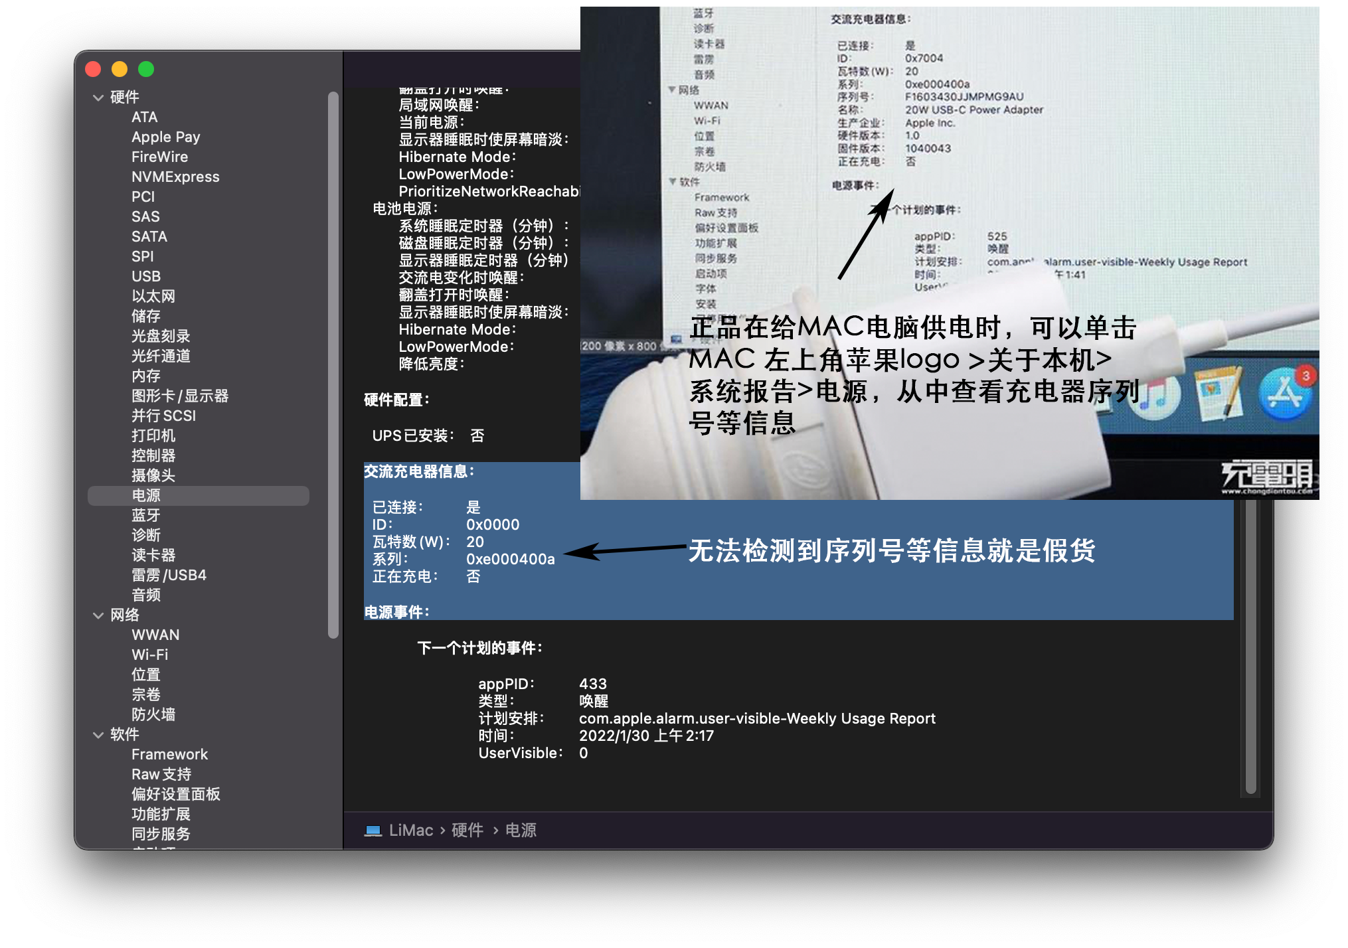Select 读卡器 card reader entry
1348x948 pixels.
[153, 556]
